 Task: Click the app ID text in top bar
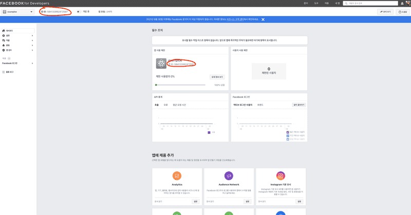pyautogui.click(x=54, y=12)
